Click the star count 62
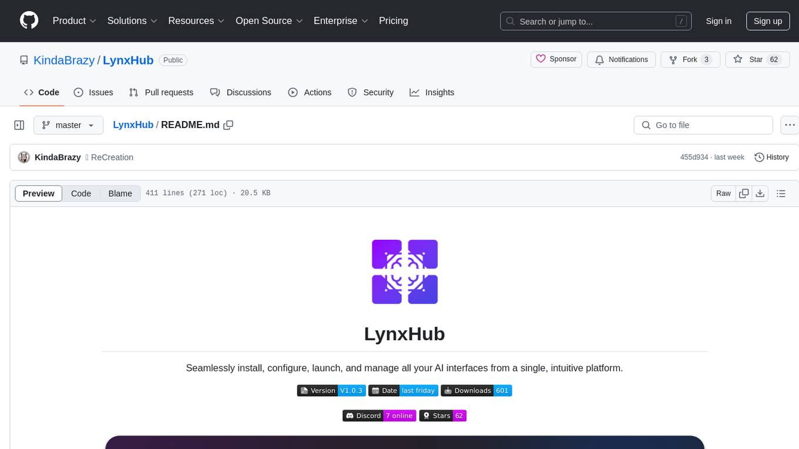 774,59
